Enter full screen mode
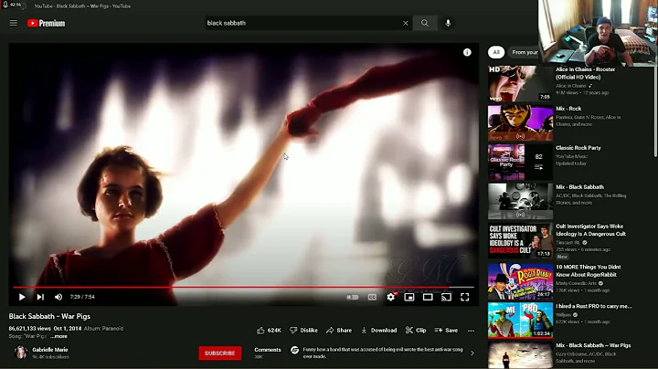The width and height of the screenshot is (658, 369). click(x=464, y=297)
